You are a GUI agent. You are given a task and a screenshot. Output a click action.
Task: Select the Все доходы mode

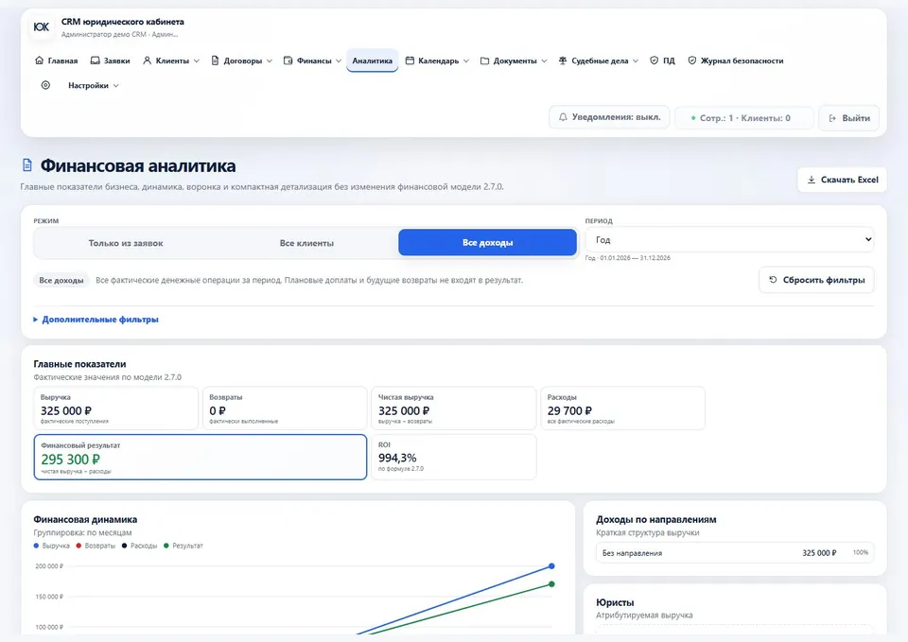[x=488, y=243]
